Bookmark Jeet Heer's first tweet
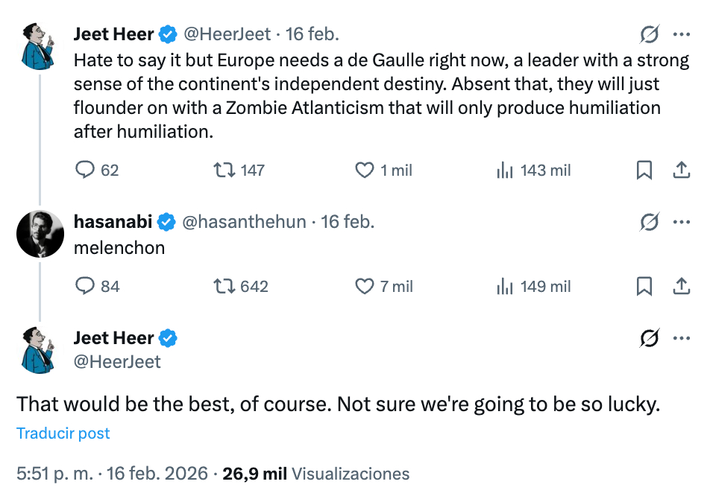Image resolution: width=710 pixels, height=499 pixels. [644, 171]
